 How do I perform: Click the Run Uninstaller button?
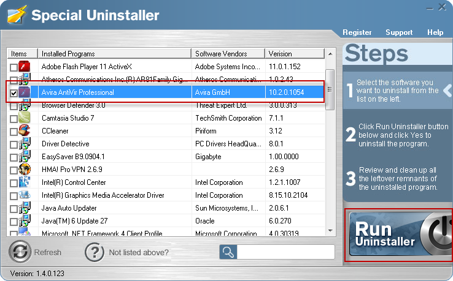pos(400,234)
